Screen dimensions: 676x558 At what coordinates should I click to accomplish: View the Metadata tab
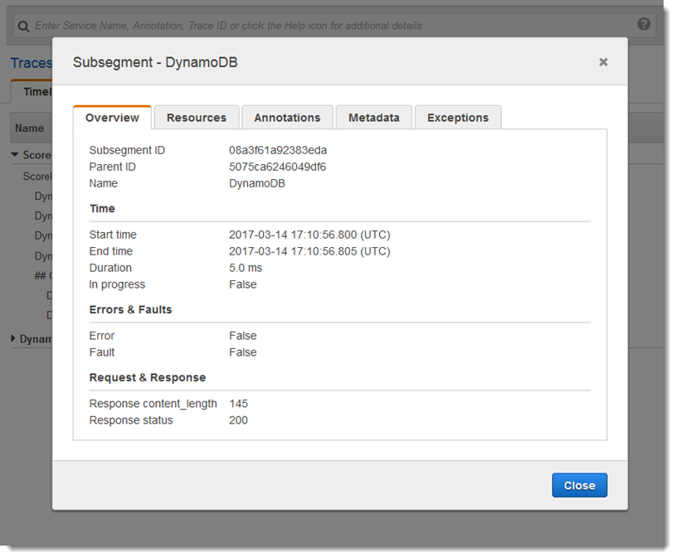(x=373, y=118)
